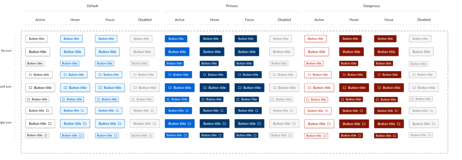462x160 pixels.
Task: Click the large Default Hover no-icon button
Action: (72, 52)
